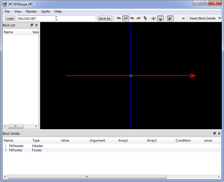Screen dimensions: 224x182
Task: Float the Block List panel
Action: (32, 25)
